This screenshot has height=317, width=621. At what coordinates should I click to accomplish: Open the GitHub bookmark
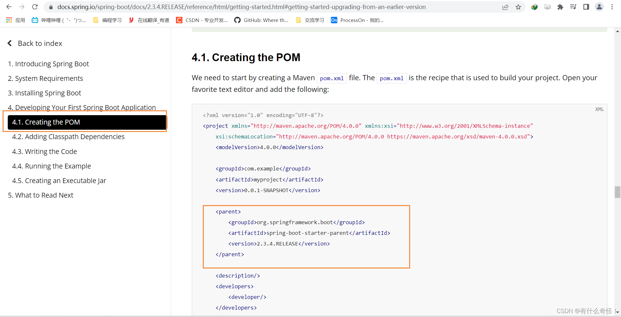(x=261, y=20)
